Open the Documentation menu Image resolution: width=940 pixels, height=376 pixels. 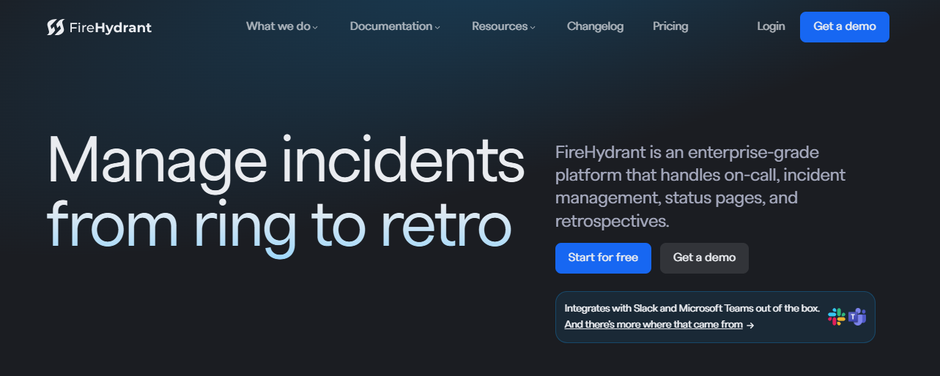tap(395, 26)
